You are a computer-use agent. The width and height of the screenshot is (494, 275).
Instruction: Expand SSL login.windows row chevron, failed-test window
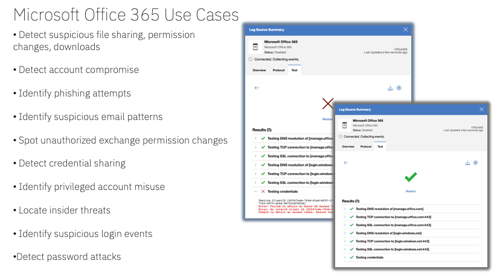click(x=255, y=183)
